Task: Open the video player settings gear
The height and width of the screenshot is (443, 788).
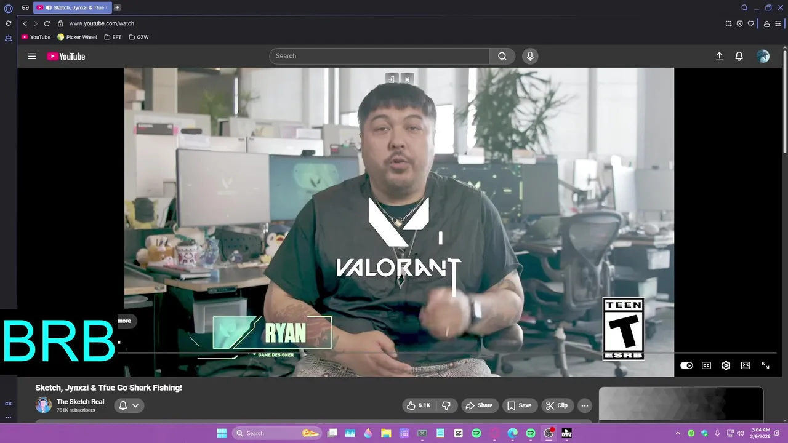Action: coord(726,365)
